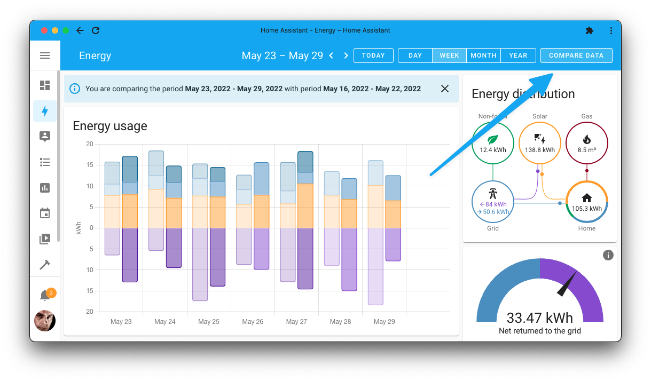Open the Media Browser icon
This screenshot has width=651, height=381.
pos(45,239)
